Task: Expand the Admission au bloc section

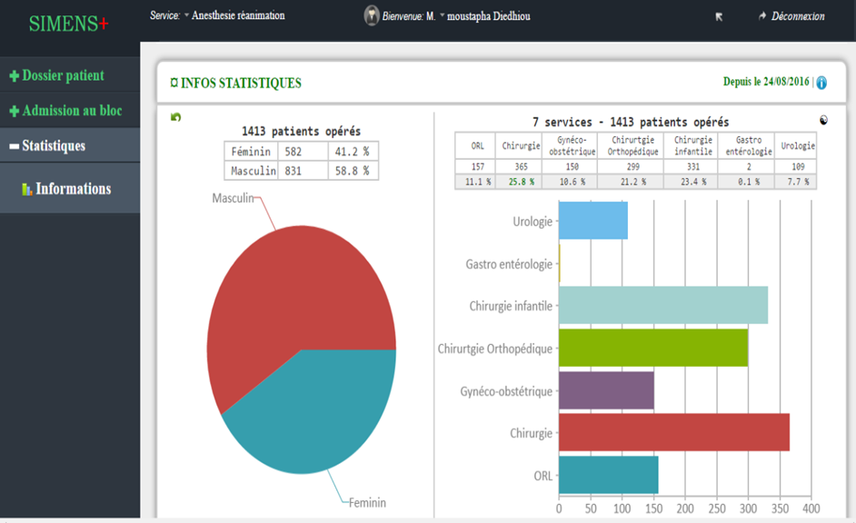Action: (x=65, y=111)
